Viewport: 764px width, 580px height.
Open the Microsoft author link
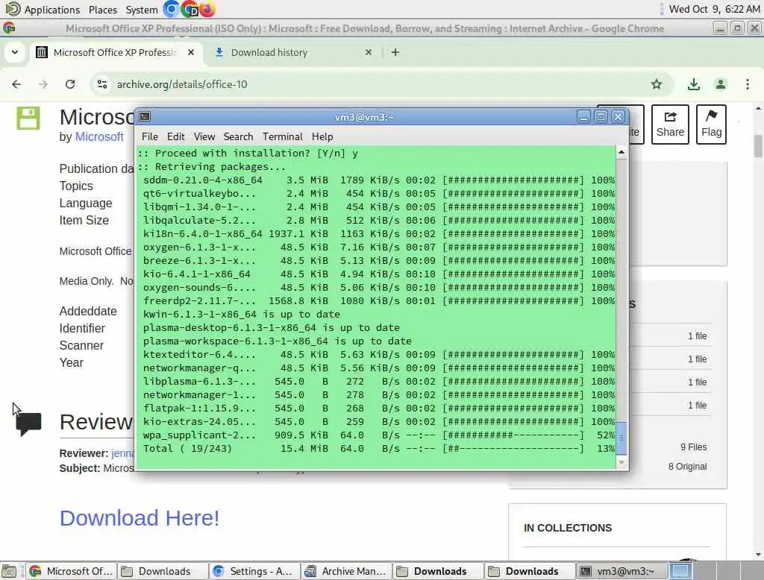tap(99, 137)
